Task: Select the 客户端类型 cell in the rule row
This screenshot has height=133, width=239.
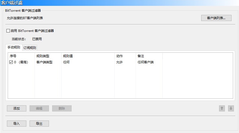Action: click(44, 62)
